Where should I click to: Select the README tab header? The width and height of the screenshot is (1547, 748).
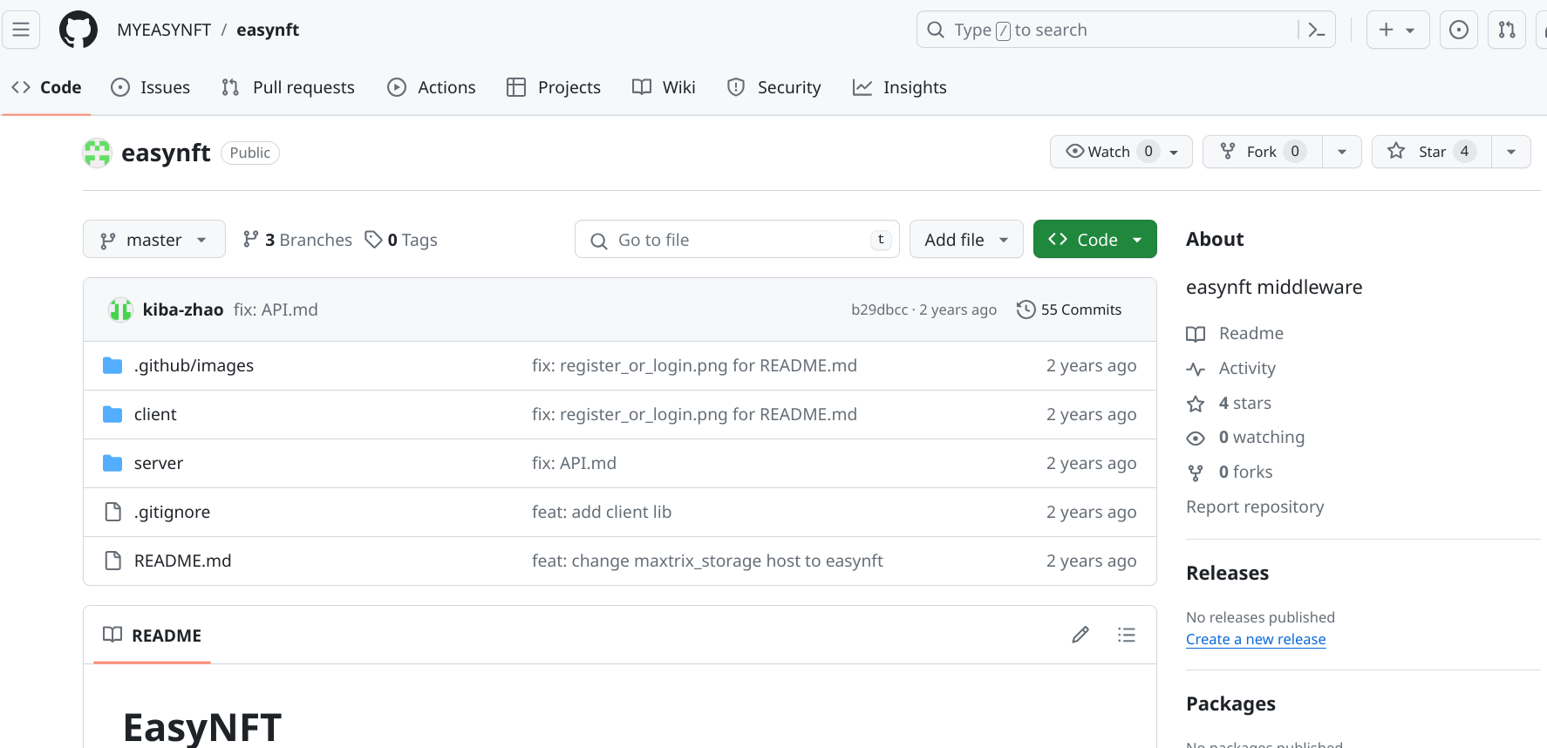(x=153, y=635)
